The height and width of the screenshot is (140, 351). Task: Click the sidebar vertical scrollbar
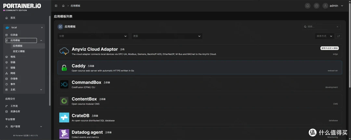50,60
